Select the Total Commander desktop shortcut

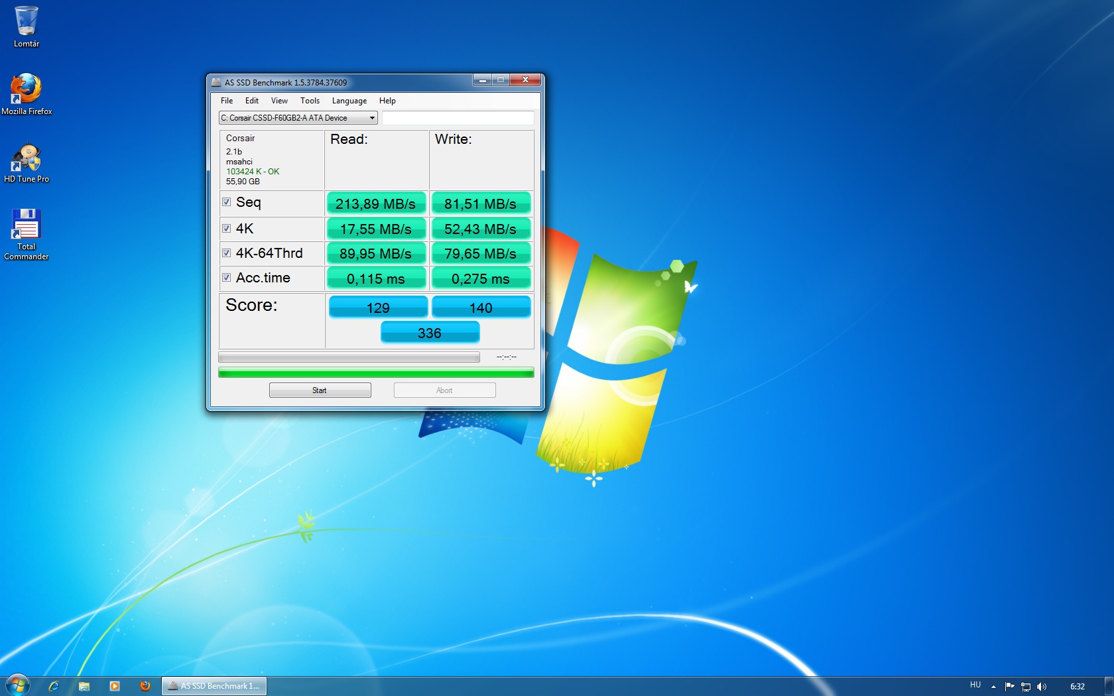(27, 235)
